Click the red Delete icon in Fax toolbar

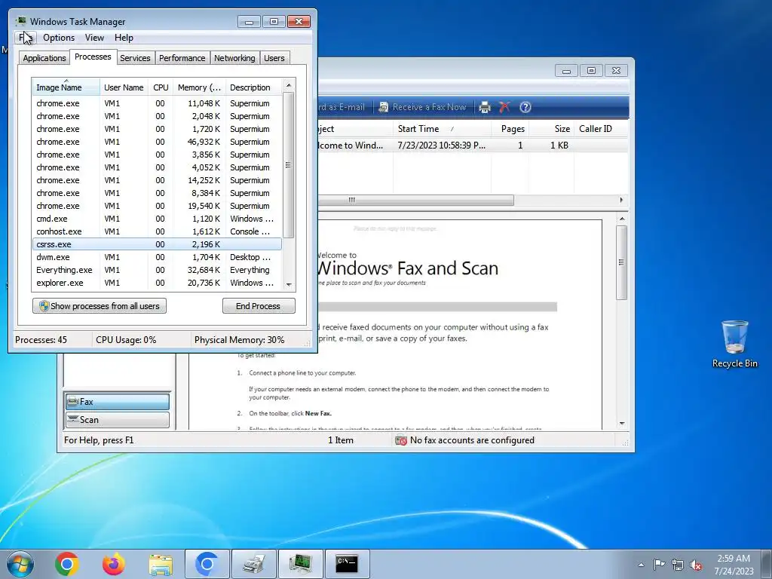click(x=504, y=107)
